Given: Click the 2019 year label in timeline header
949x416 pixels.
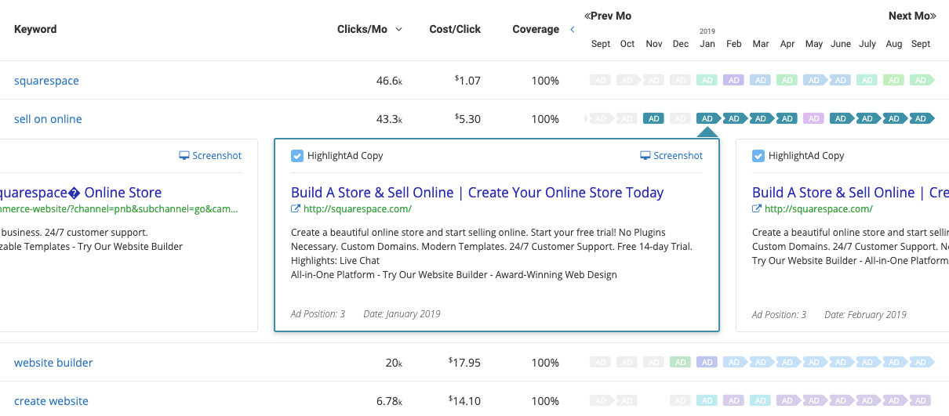Looking at the screenshot, I should click(x=707, y=32).
